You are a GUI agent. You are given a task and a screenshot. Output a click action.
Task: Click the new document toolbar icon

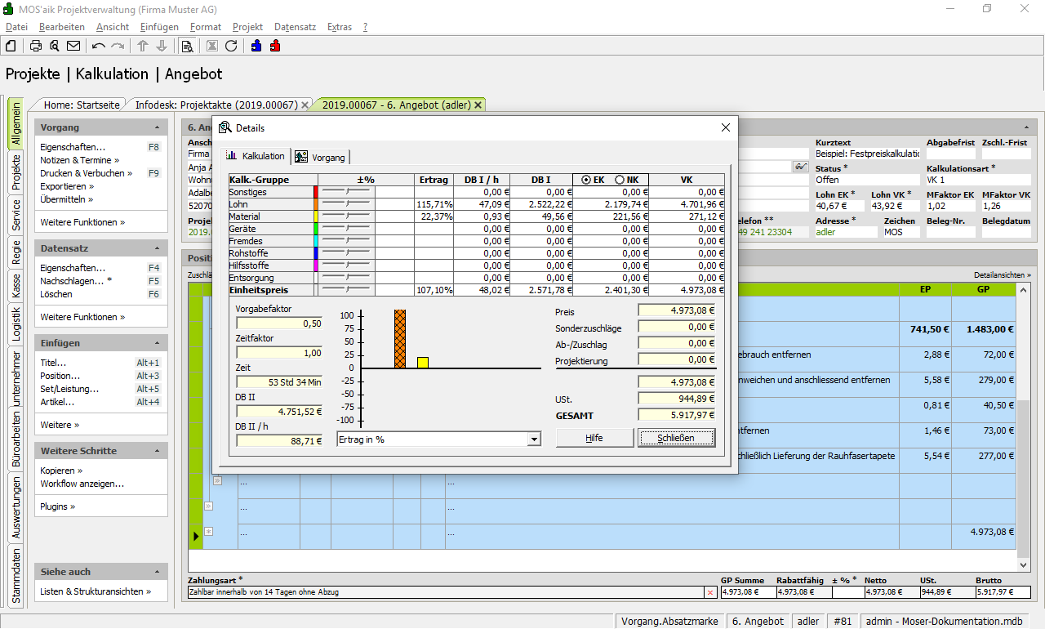[11, 46]
